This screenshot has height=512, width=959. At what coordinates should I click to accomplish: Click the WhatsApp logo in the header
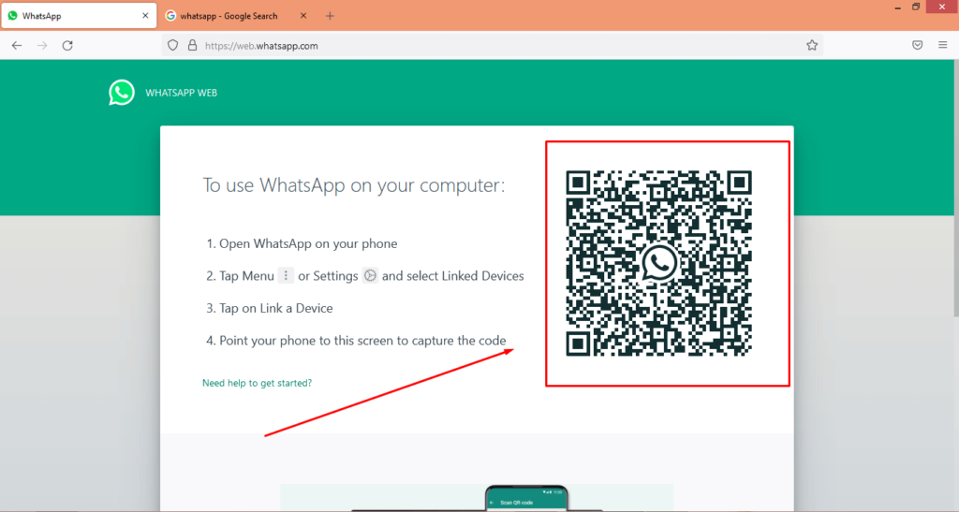122,93
